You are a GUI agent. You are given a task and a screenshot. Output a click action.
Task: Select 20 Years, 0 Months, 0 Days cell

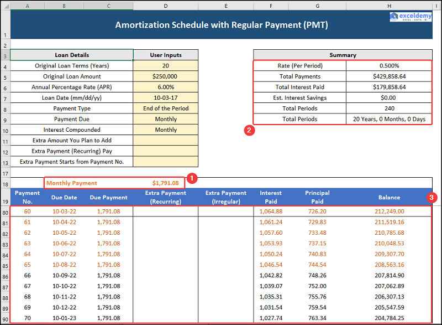[x=389, y=119]
